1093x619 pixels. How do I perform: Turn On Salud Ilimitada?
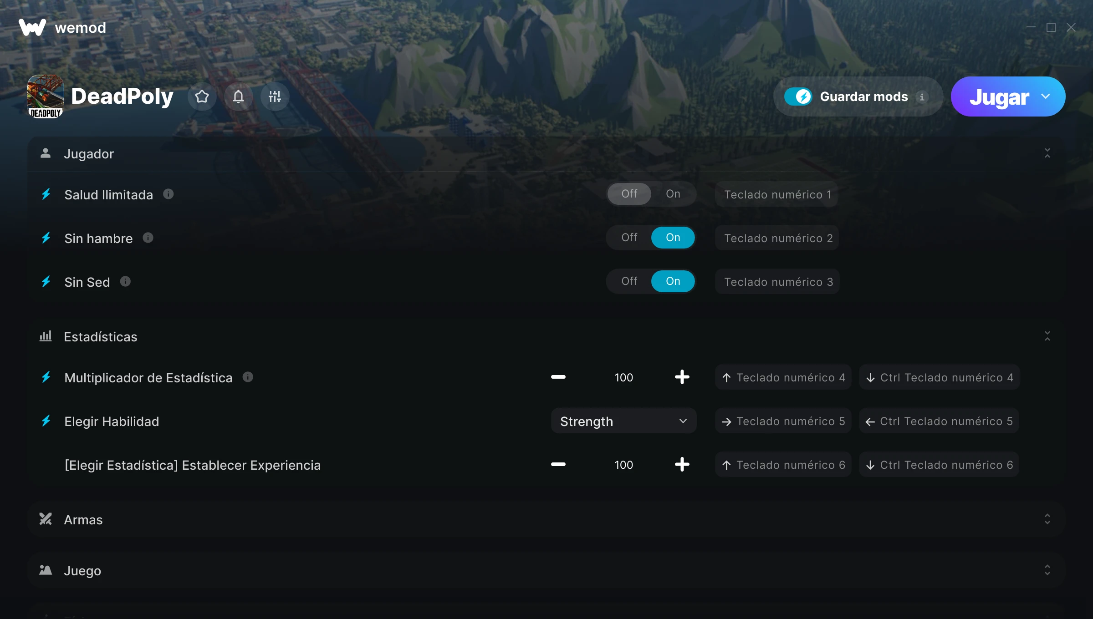coord(673,194)
